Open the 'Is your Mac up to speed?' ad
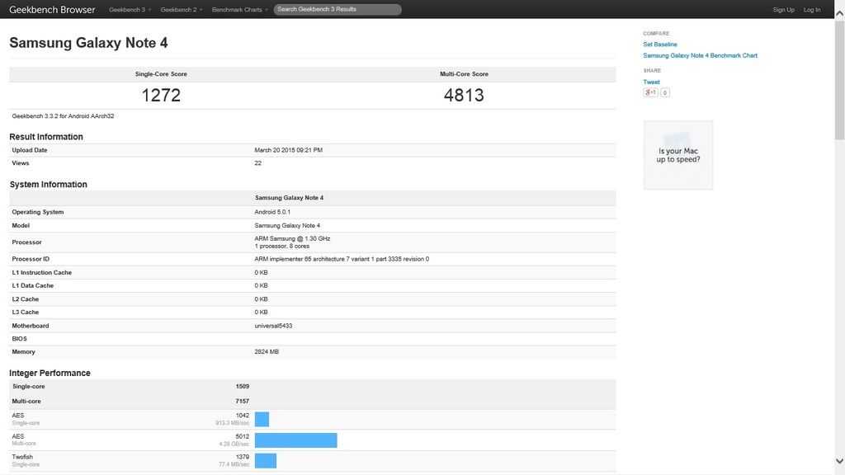This screenshot has width=845, height=475. (x=678, y=155)
